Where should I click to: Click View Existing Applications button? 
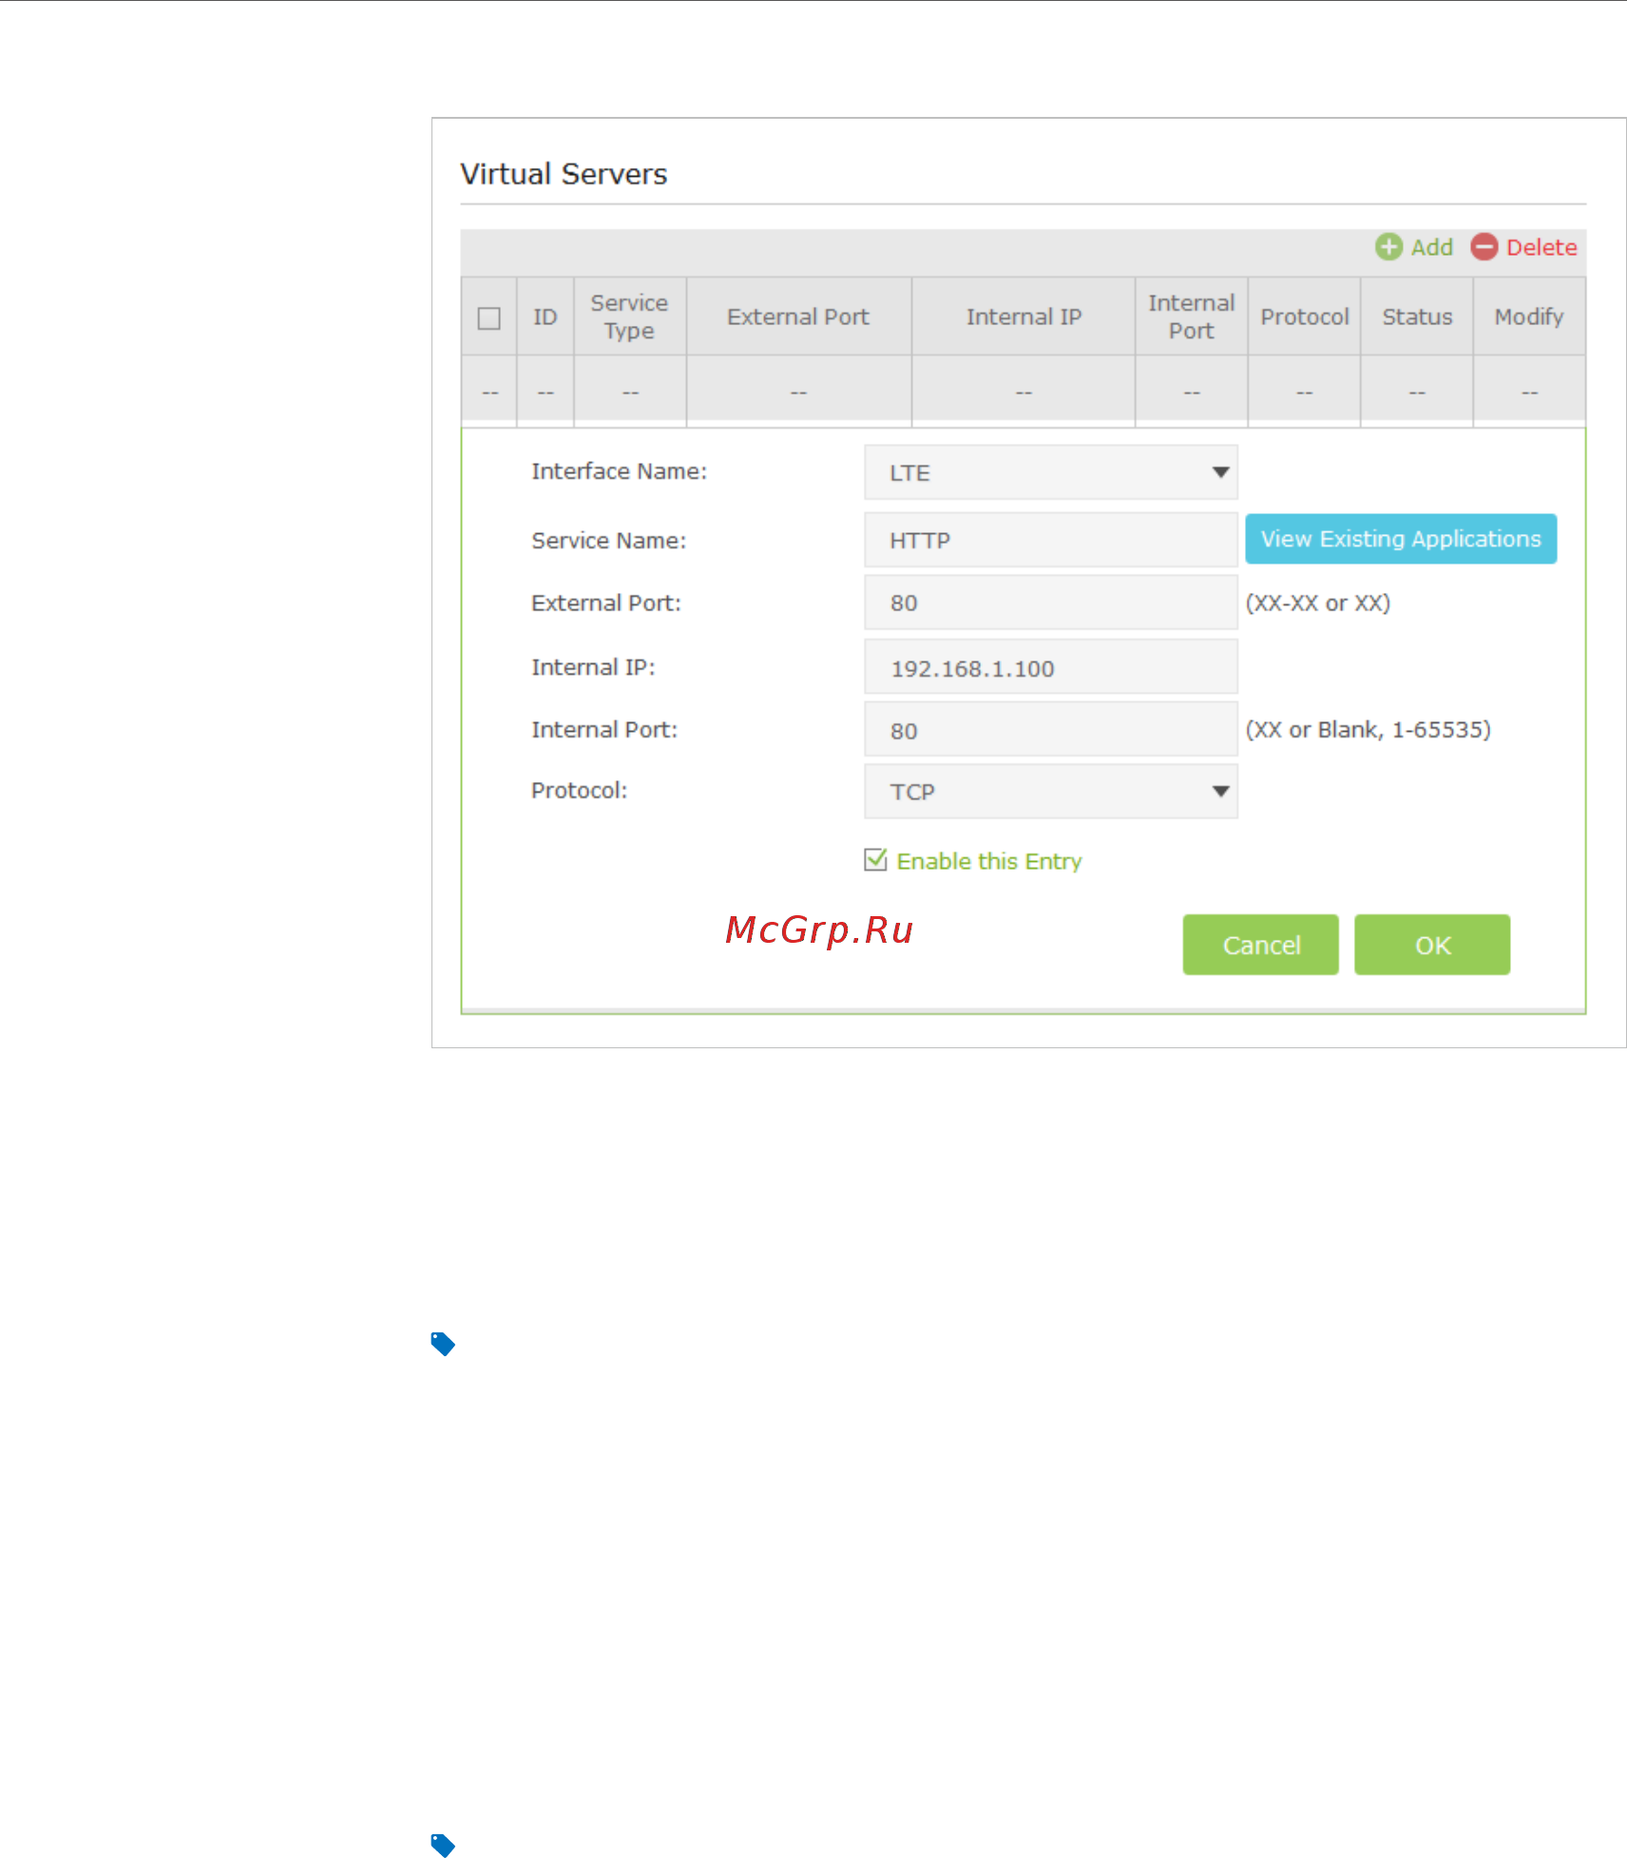1401,539
